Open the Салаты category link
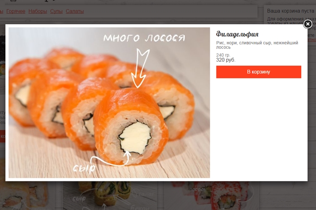 pyautogui.click(x=74, y=11)
